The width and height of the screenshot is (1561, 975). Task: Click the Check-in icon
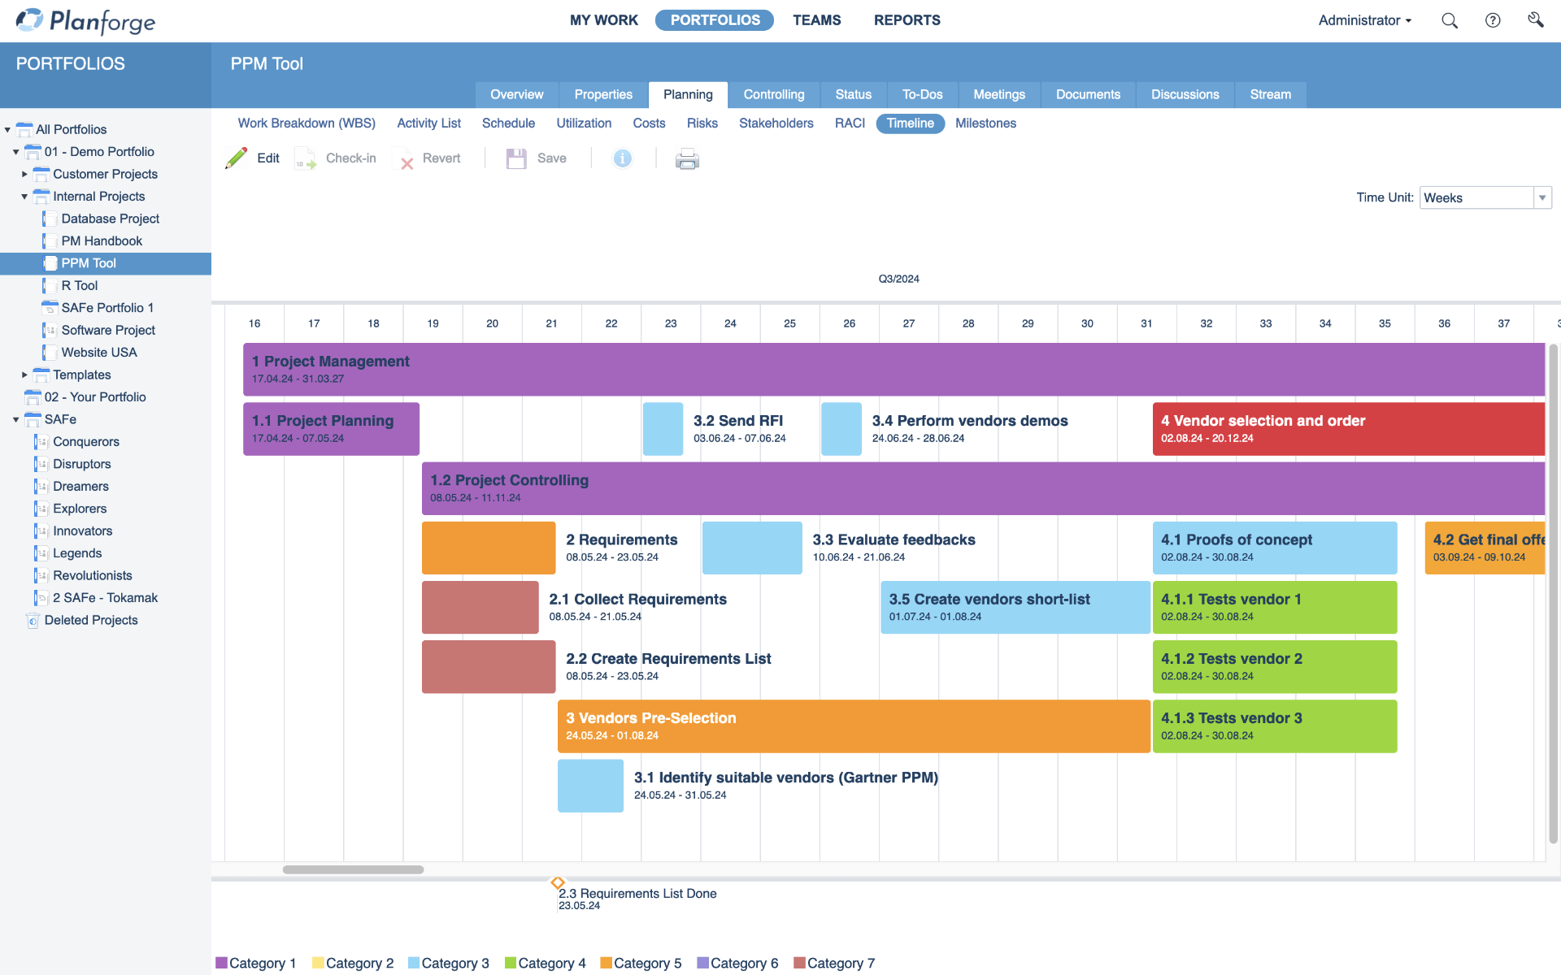(x=305, y=158)
